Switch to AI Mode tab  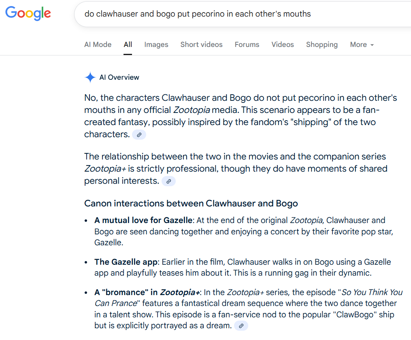point(98,45)
